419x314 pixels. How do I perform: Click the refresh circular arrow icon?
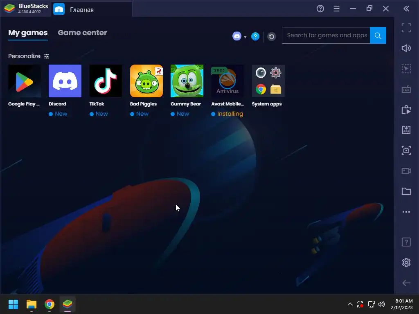click(272, 36)
